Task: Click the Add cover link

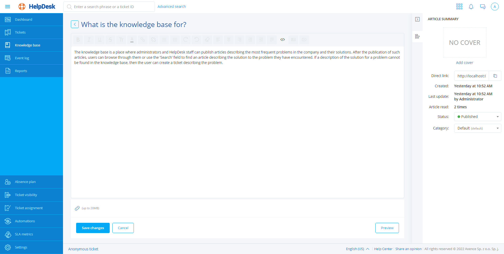Action: pyautogui.click(x=464, y=63)
